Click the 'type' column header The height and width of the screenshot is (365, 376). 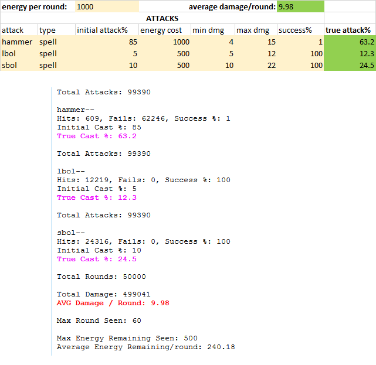click(x=56, y=30)
